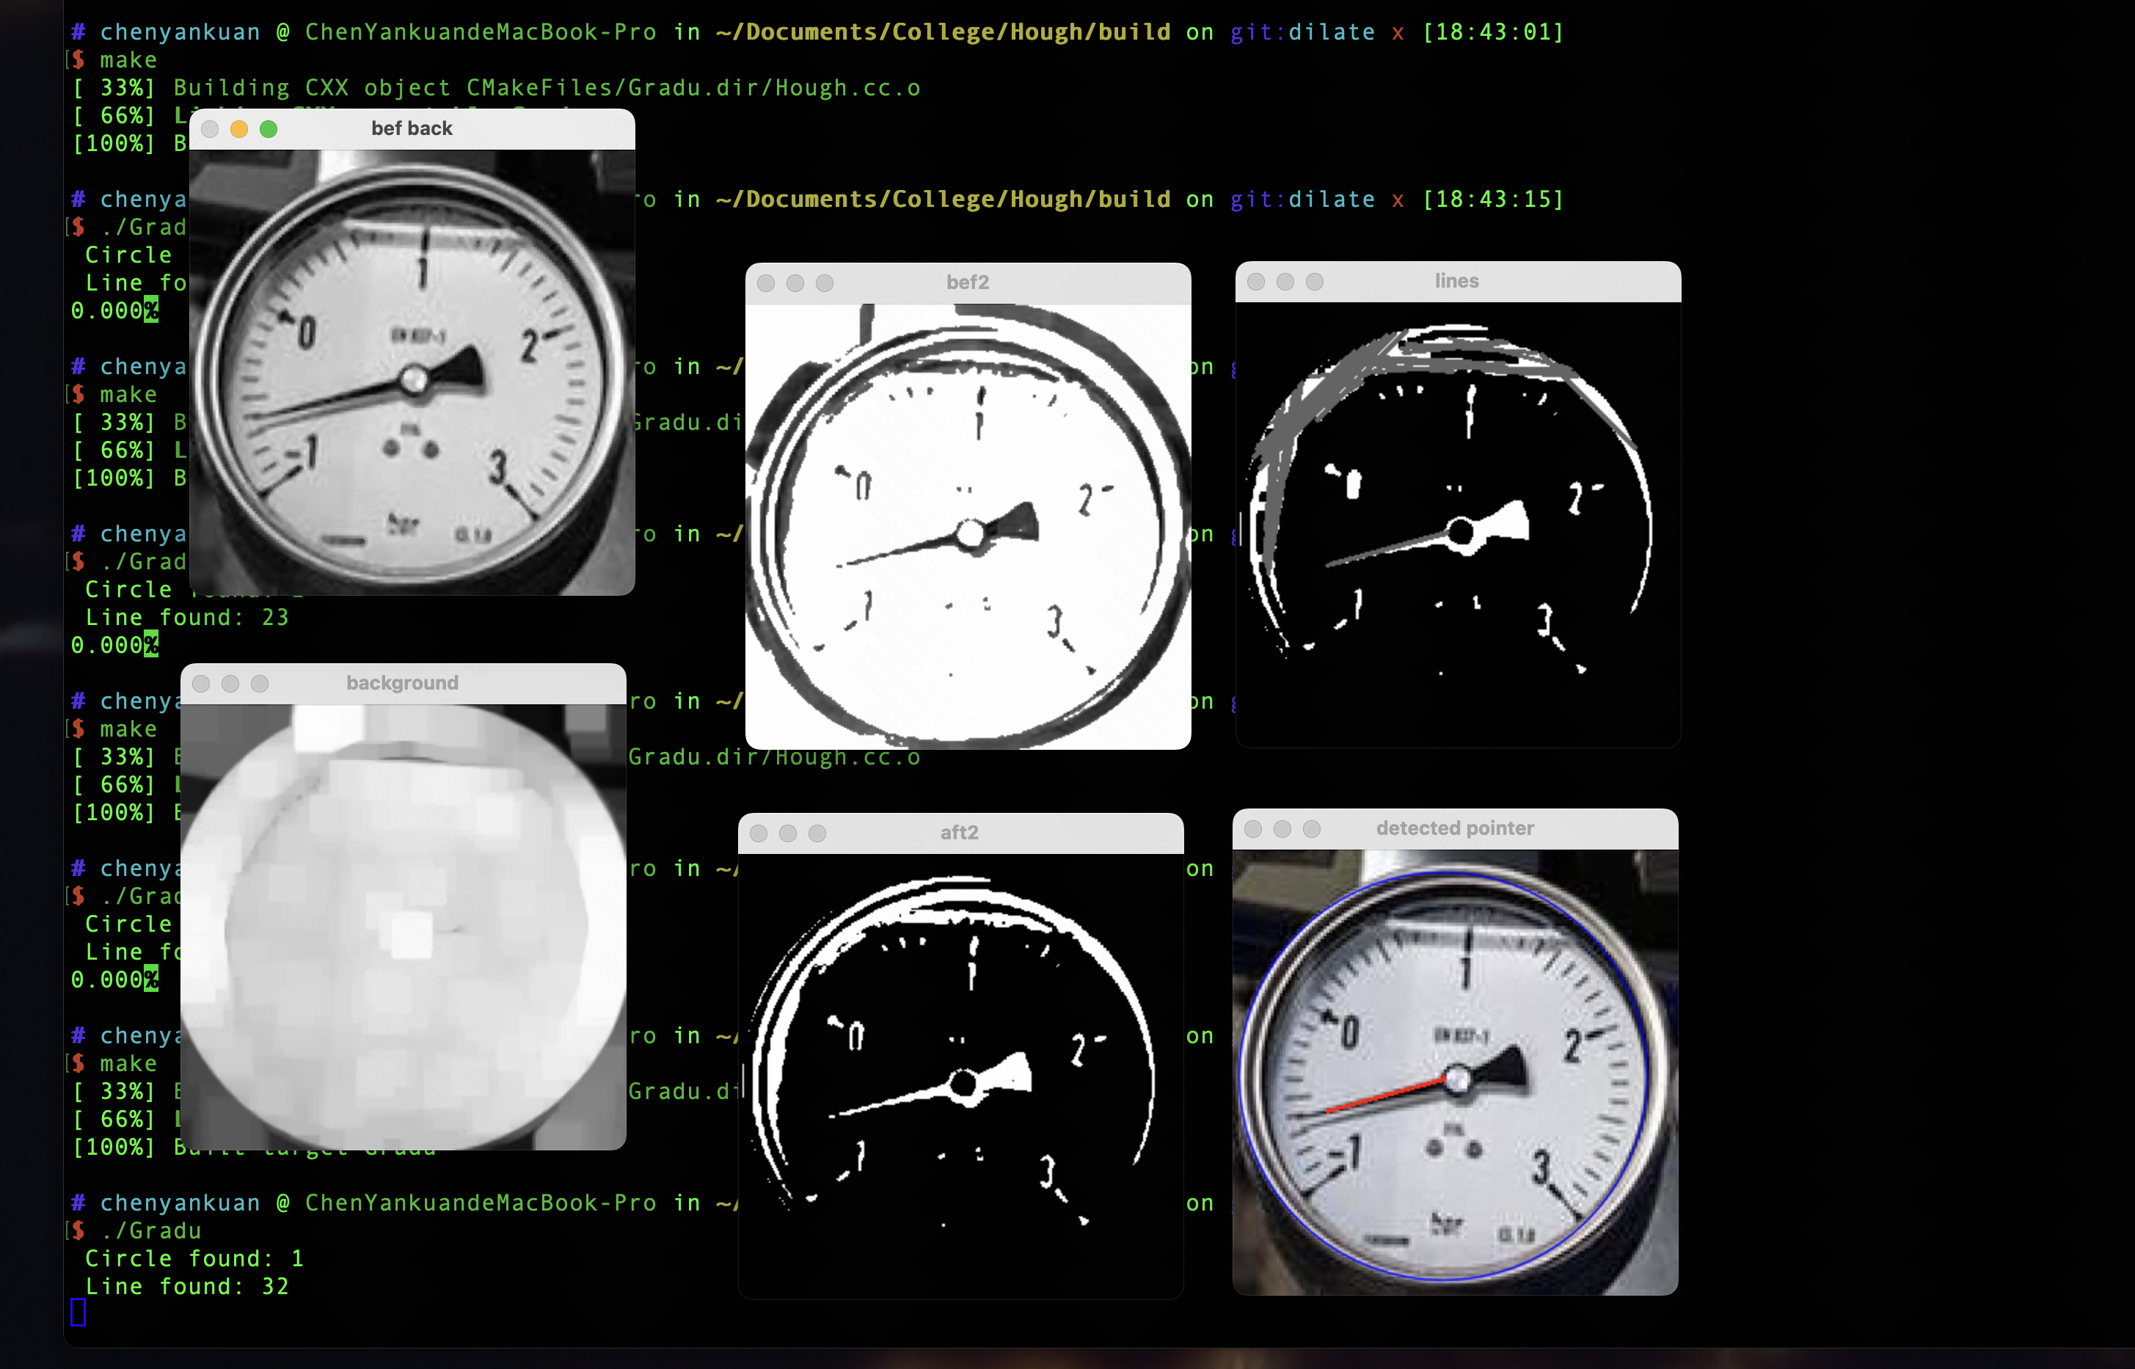Click terminal cursor at bottom prompt

click(x=79, y=1312)
